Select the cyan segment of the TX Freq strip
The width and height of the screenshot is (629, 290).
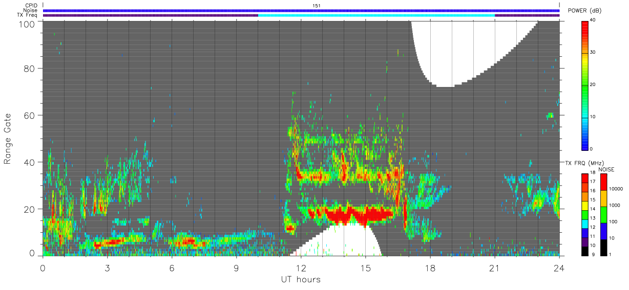376,15
